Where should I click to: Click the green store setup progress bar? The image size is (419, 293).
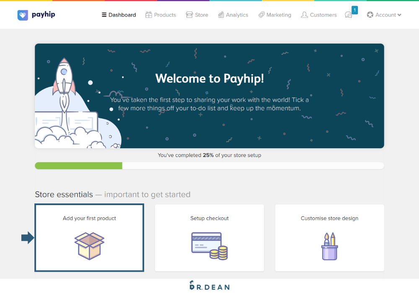(78, 165)
